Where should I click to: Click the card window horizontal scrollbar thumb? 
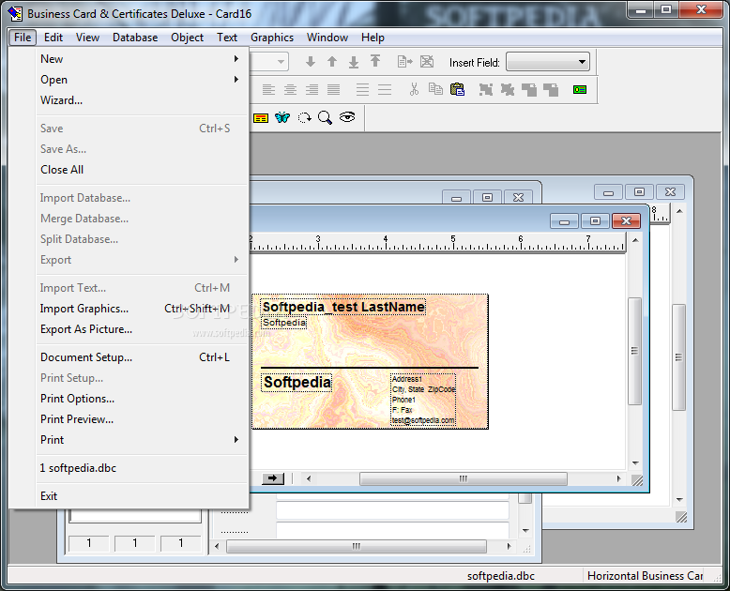[464, 478]
